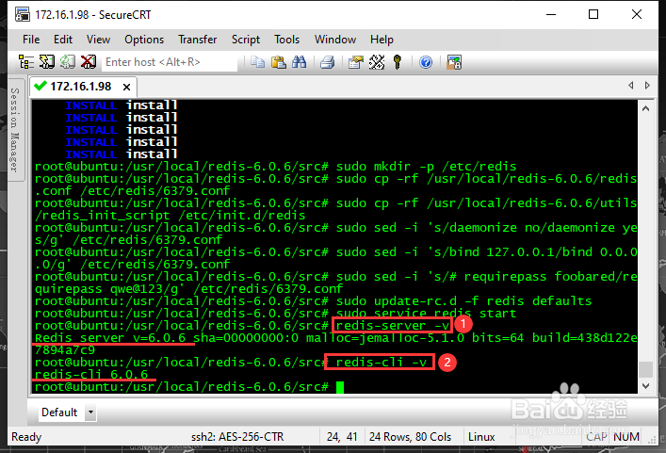Click the Default button bar label

[x=59, y=413]
